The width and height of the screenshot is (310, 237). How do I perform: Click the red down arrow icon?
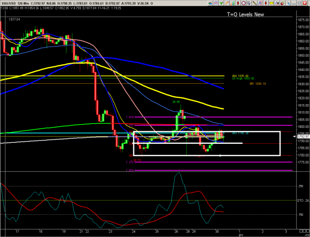(x=266, y=3)
